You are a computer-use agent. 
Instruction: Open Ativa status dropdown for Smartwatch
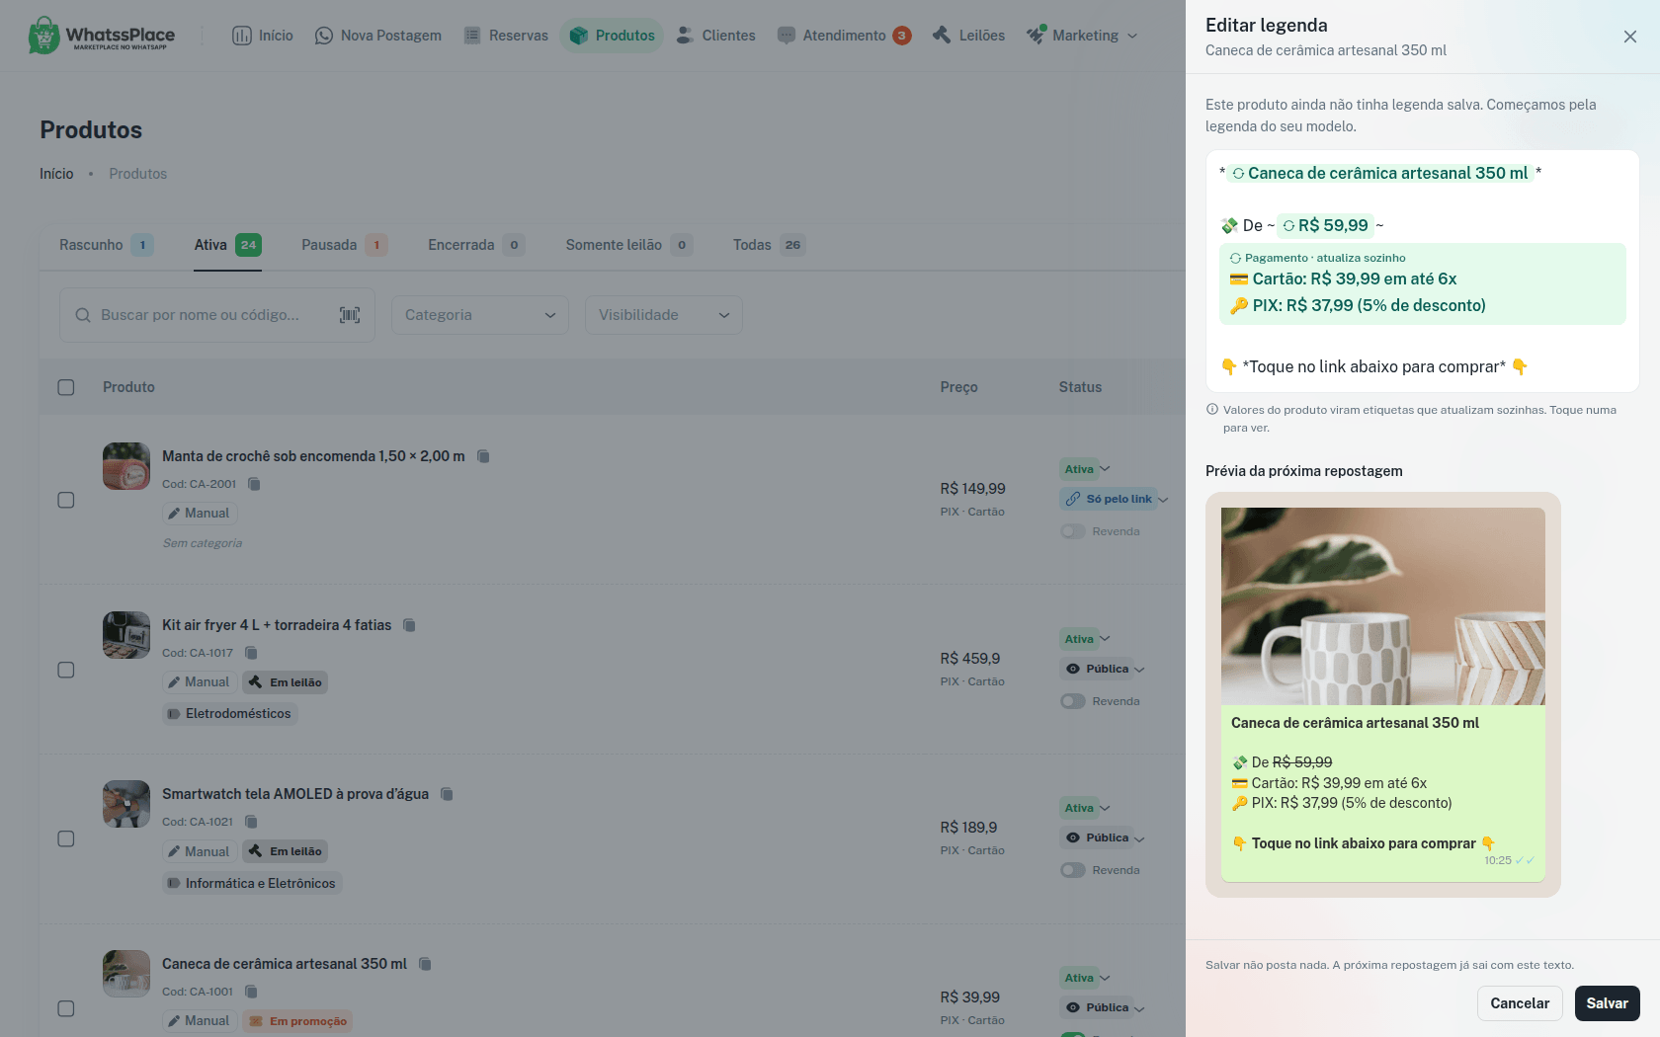(x=1086, y=808)
